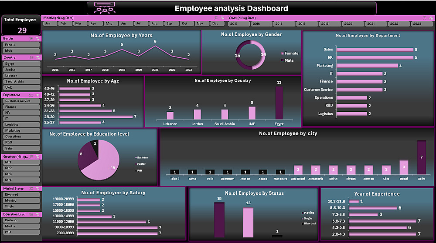This screenshot has height=243, width=436.
Task: Select Qtr2 in Quarters slicer
Action: pos(21,168)
